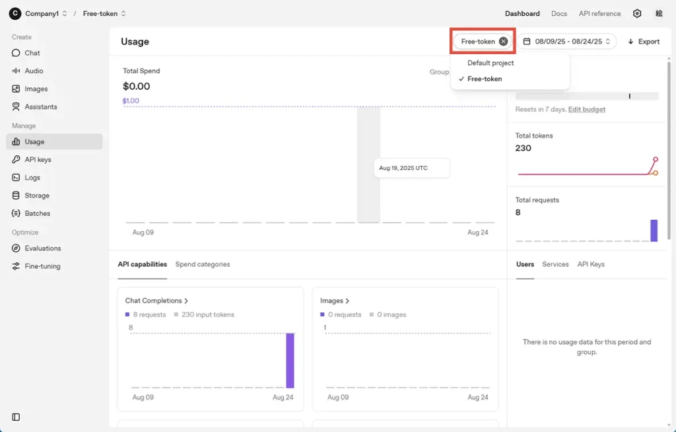This screenshot has width=676, height=432.
Task: Navigate to Audio in the sidebar
Action: [x=54, y=71]
